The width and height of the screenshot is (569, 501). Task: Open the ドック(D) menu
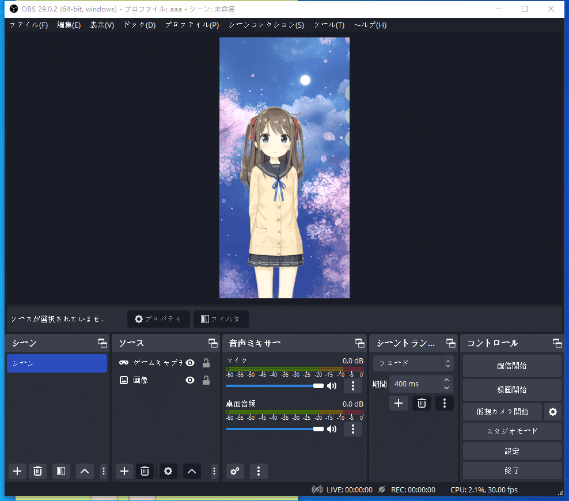[x=140, y=25]
